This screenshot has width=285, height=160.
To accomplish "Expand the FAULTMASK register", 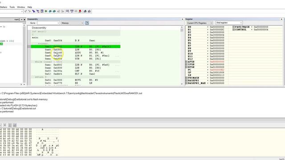I will [x=233, y=27].
